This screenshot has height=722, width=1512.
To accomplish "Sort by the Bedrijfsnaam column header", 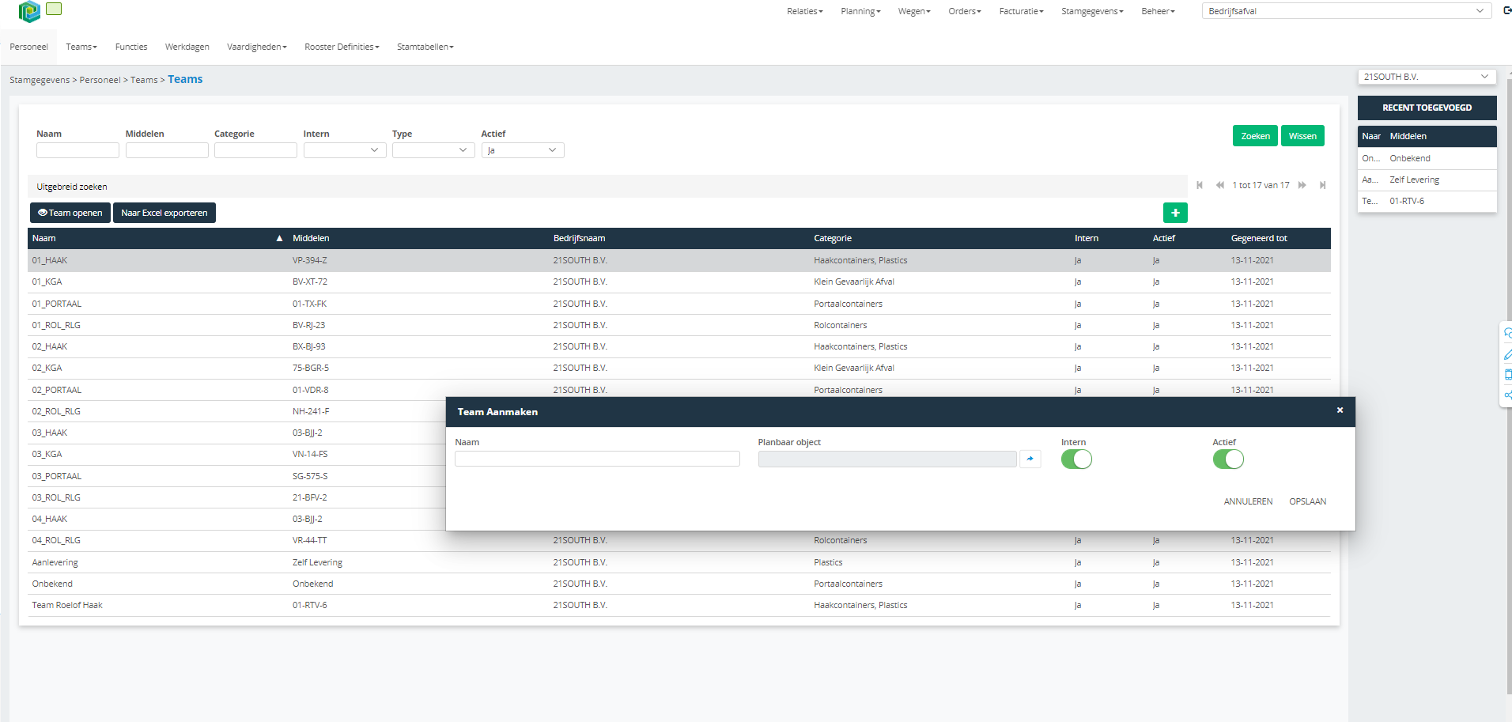I will click(x=579, y=238).
